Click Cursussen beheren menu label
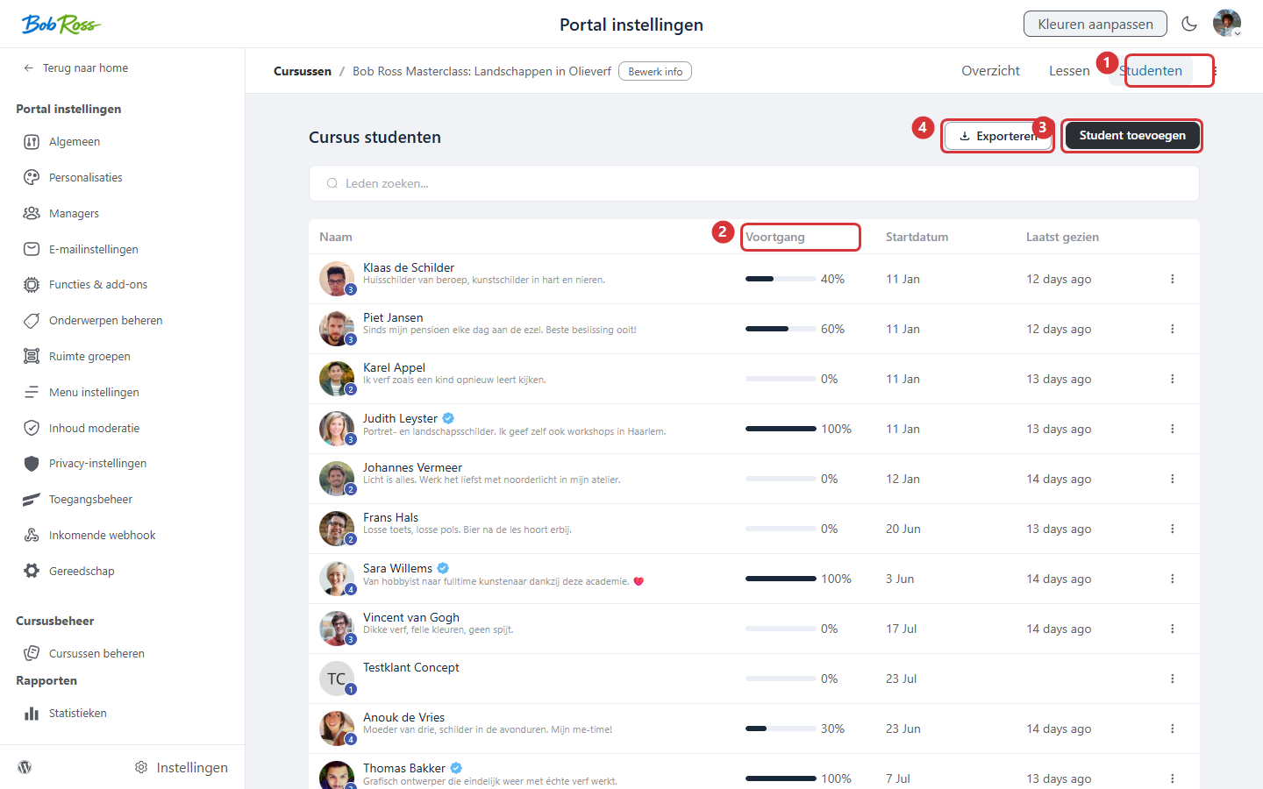This screenshot has width=1263, height=789. pos(96,653)
